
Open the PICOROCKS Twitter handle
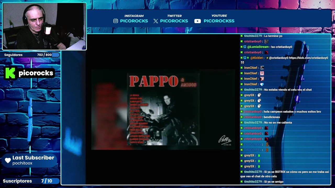pos(174,21)
